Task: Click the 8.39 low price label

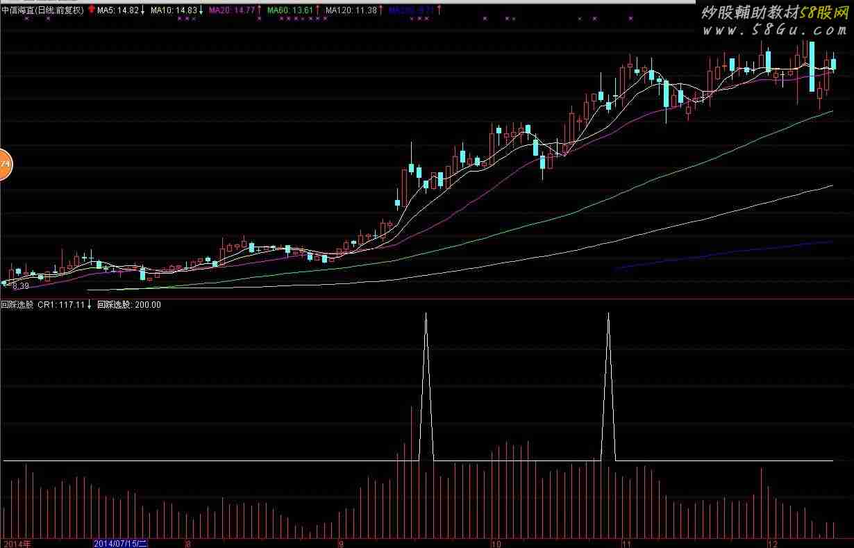Action: (21, 286)
